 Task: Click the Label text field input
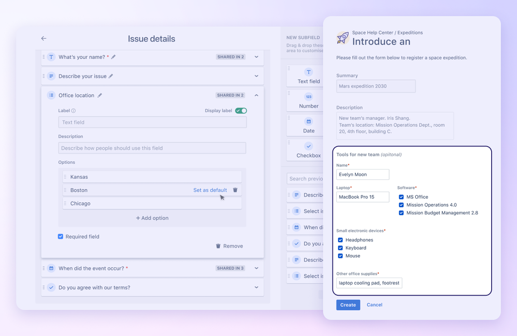pyautogui.click(x=152, y=122)
